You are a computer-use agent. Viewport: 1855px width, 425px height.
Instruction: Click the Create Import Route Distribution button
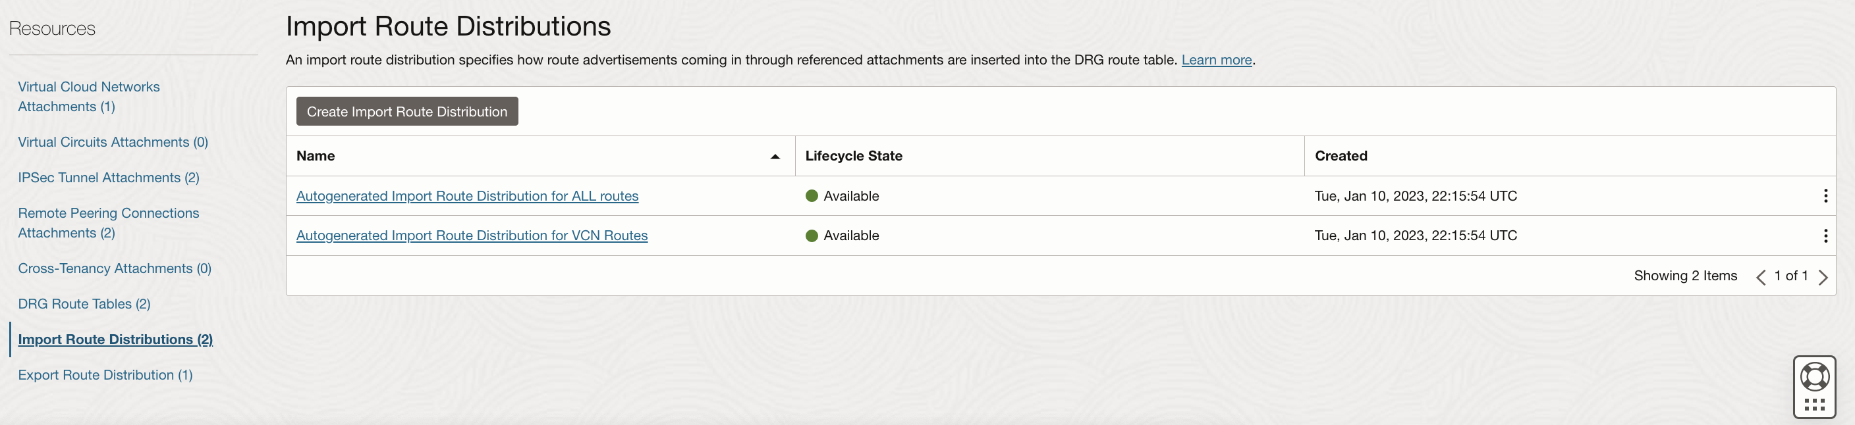coord(406,111)
